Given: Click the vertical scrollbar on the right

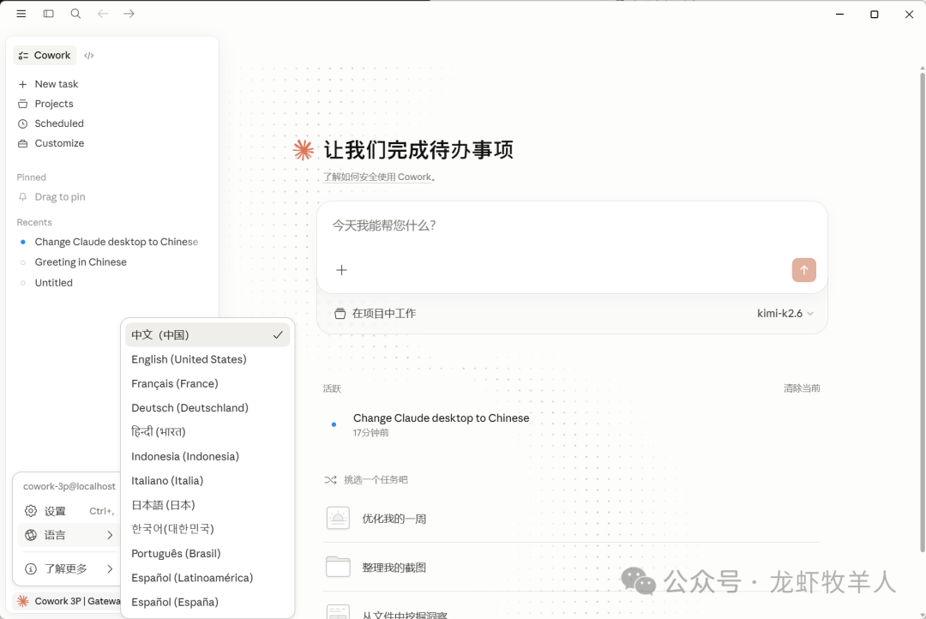Looking at the screenshot, I should [922, 310].
